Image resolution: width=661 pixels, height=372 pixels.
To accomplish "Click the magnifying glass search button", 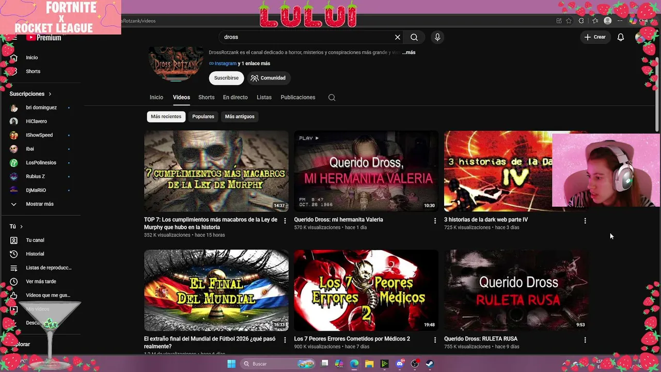I will click(414, 37).
